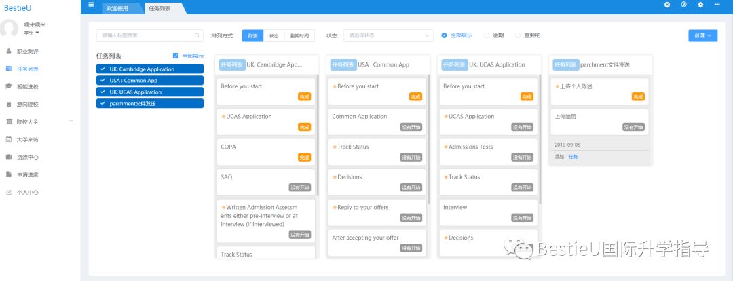Click the star on Cambridge UCAS Application card

click(x=223, y=117)
